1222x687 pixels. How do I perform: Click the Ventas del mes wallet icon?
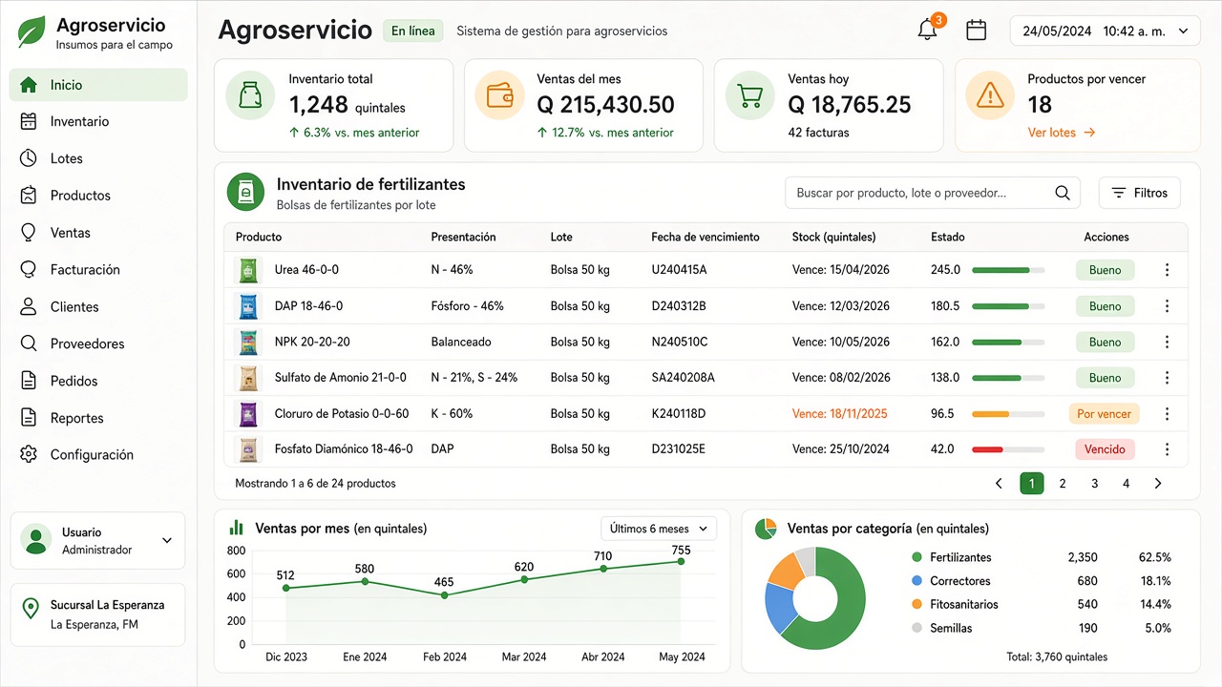click(499, 95)
